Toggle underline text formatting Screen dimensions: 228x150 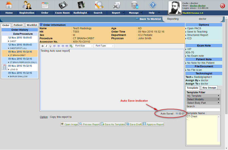pos(50,46)
